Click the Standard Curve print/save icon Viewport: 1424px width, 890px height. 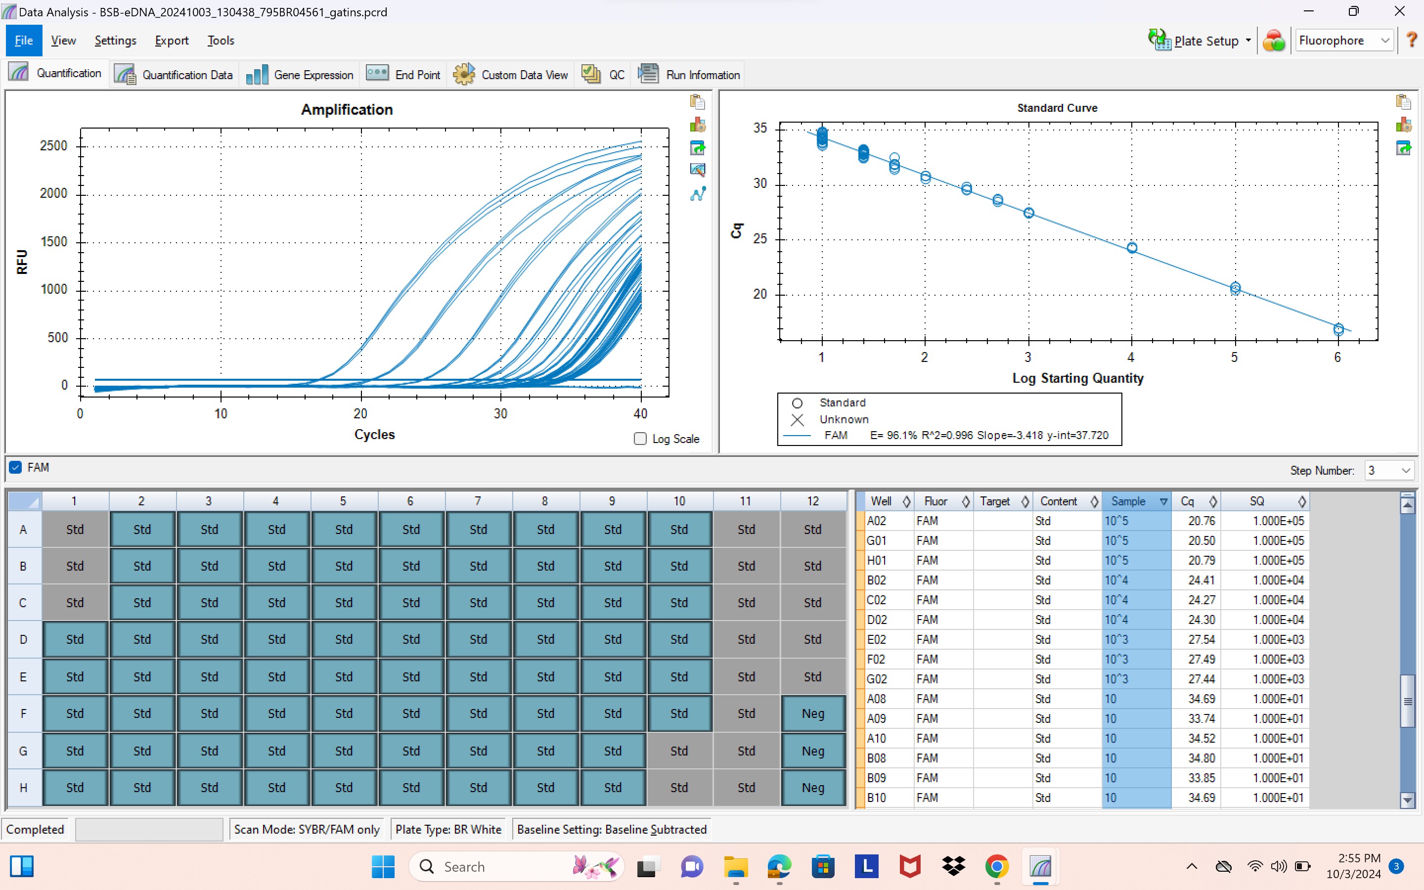click(1403, 125)
